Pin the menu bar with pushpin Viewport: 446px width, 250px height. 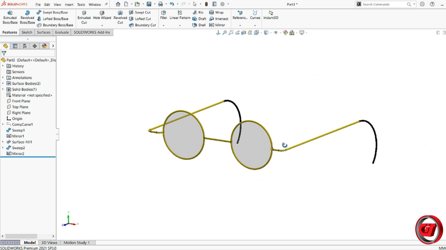[x=106, y=5]
